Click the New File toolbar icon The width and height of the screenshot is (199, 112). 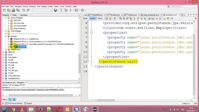tap(5, 10)
